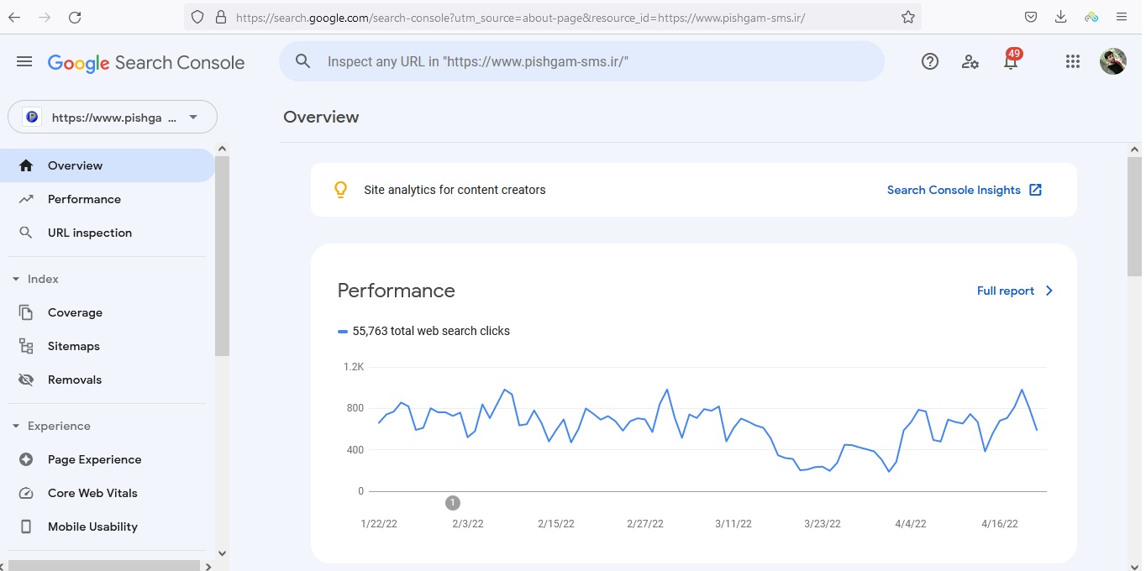Click the main page scrollbar up arrow
Image resolution: width=1146 pixels, height=571 pixels.
[1135, 149]
